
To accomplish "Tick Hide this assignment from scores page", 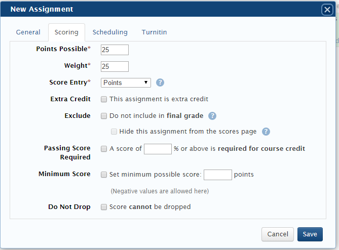I will pyautogui.click(x=114, y=132).
